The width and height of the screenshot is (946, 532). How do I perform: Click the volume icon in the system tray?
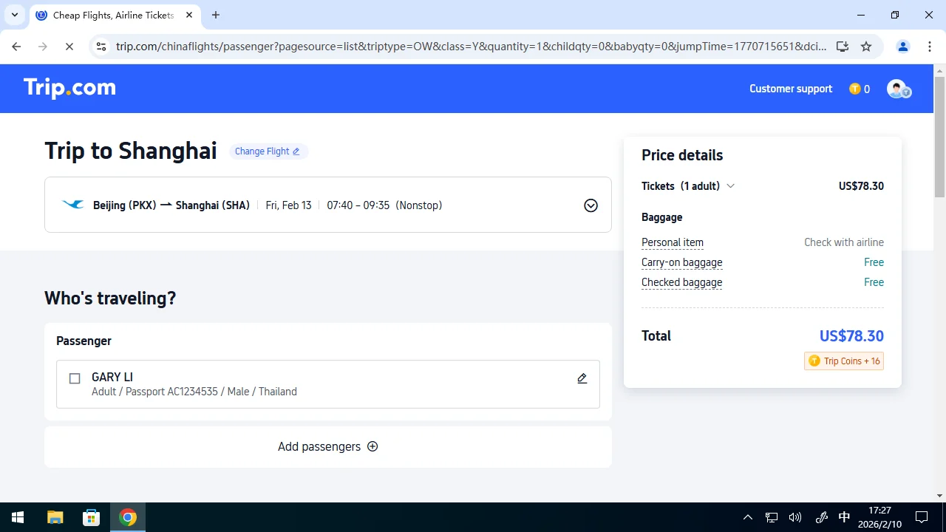tap(794, 516)
